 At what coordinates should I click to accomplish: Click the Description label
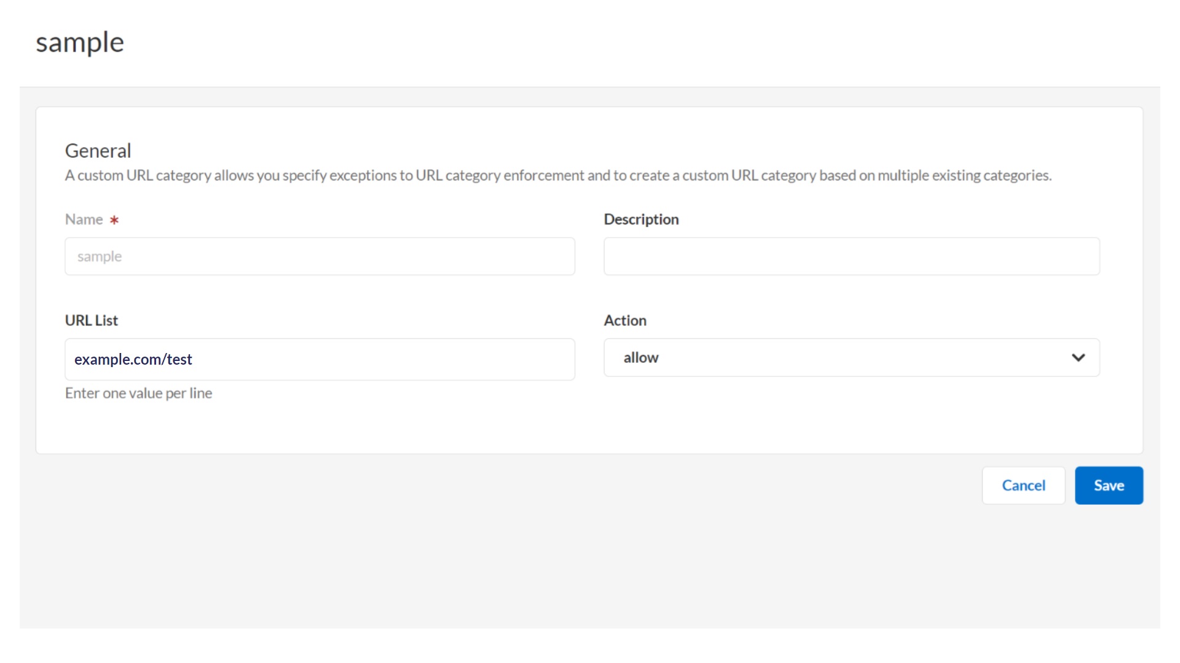click(641, 219)
